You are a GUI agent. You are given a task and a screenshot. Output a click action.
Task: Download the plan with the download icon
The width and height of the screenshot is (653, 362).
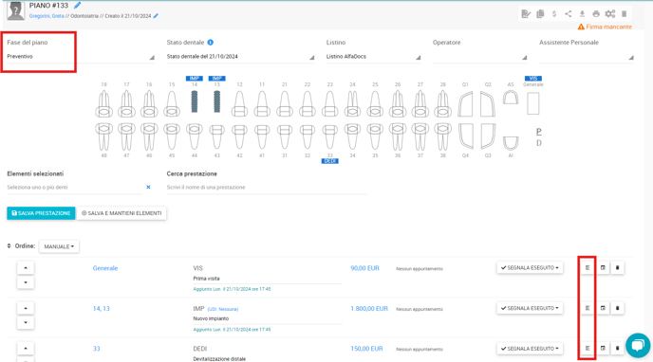[582, 14]
